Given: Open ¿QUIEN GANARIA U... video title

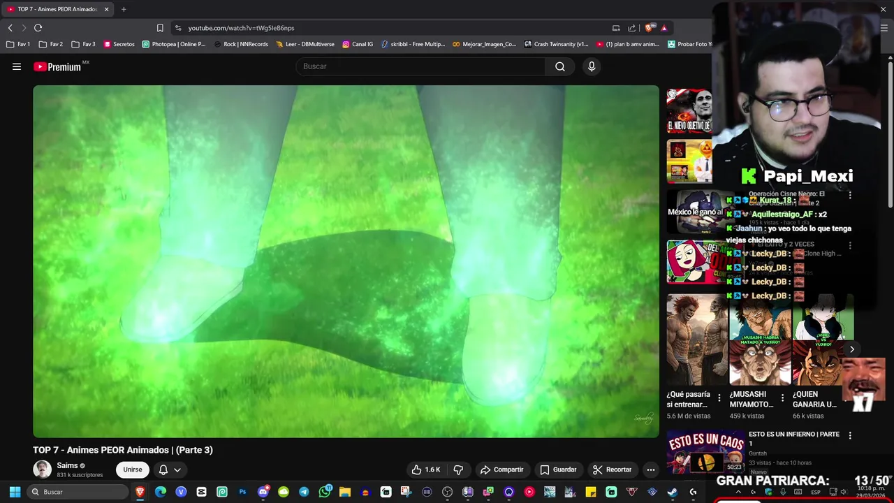Looking at the screenshot, I should tap(814, 399).
